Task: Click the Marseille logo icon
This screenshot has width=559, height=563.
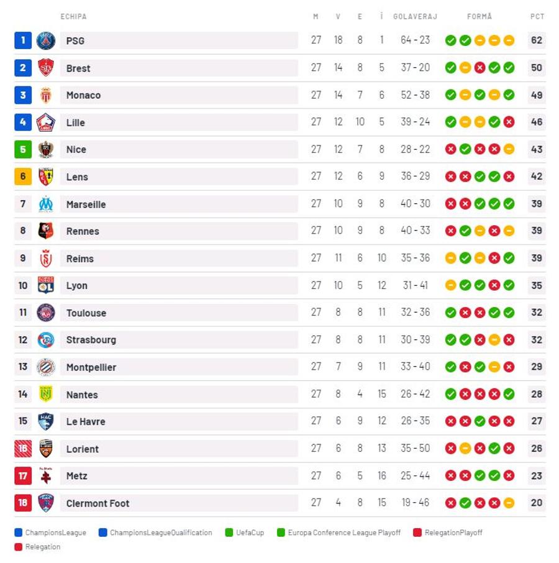Action: click(x=46, y=204)
